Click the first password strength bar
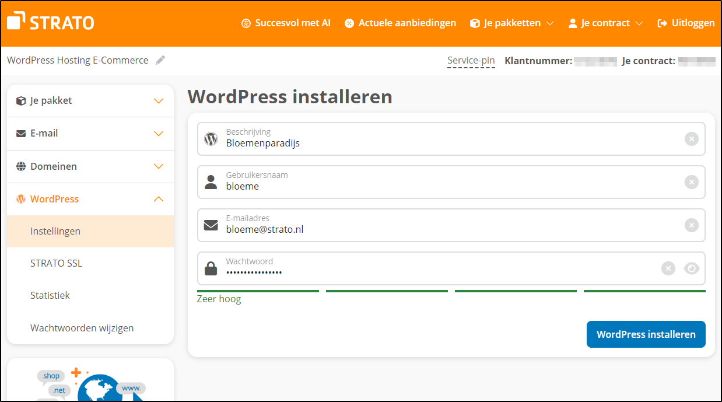 257,291
